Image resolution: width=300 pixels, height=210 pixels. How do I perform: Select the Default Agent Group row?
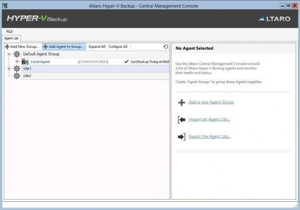coord(95,54)
